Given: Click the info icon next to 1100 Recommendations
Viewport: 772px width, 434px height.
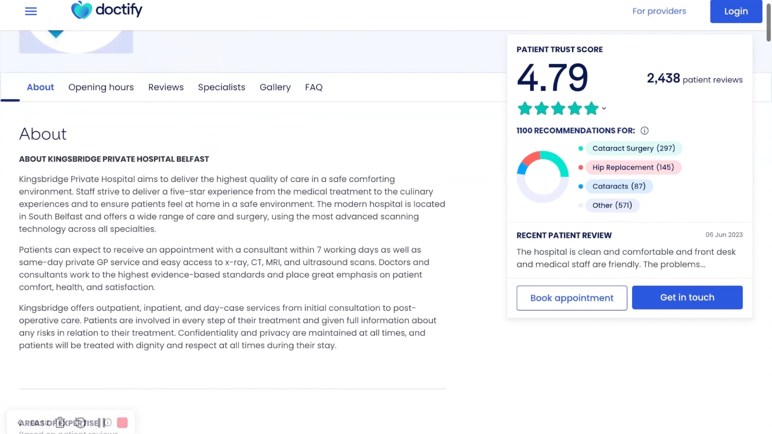Looking at the screenshot, I should pyautogui.click(x=645, y=131).
